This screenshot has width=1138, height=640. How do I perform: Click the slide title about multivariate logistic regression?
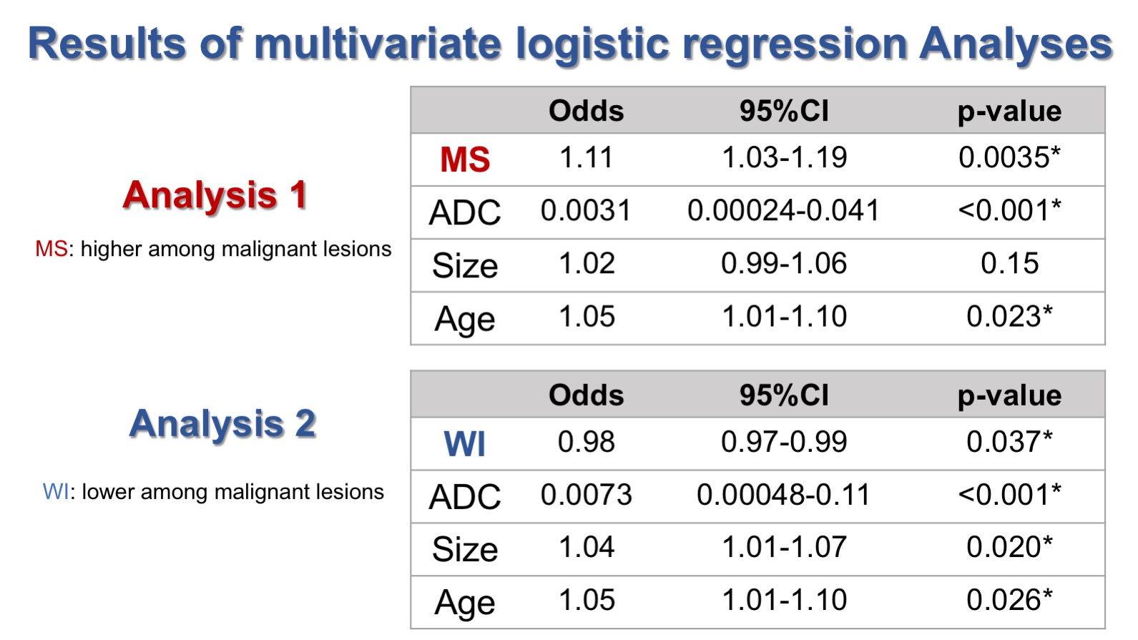pyautogui.click(x=569, y=44)
